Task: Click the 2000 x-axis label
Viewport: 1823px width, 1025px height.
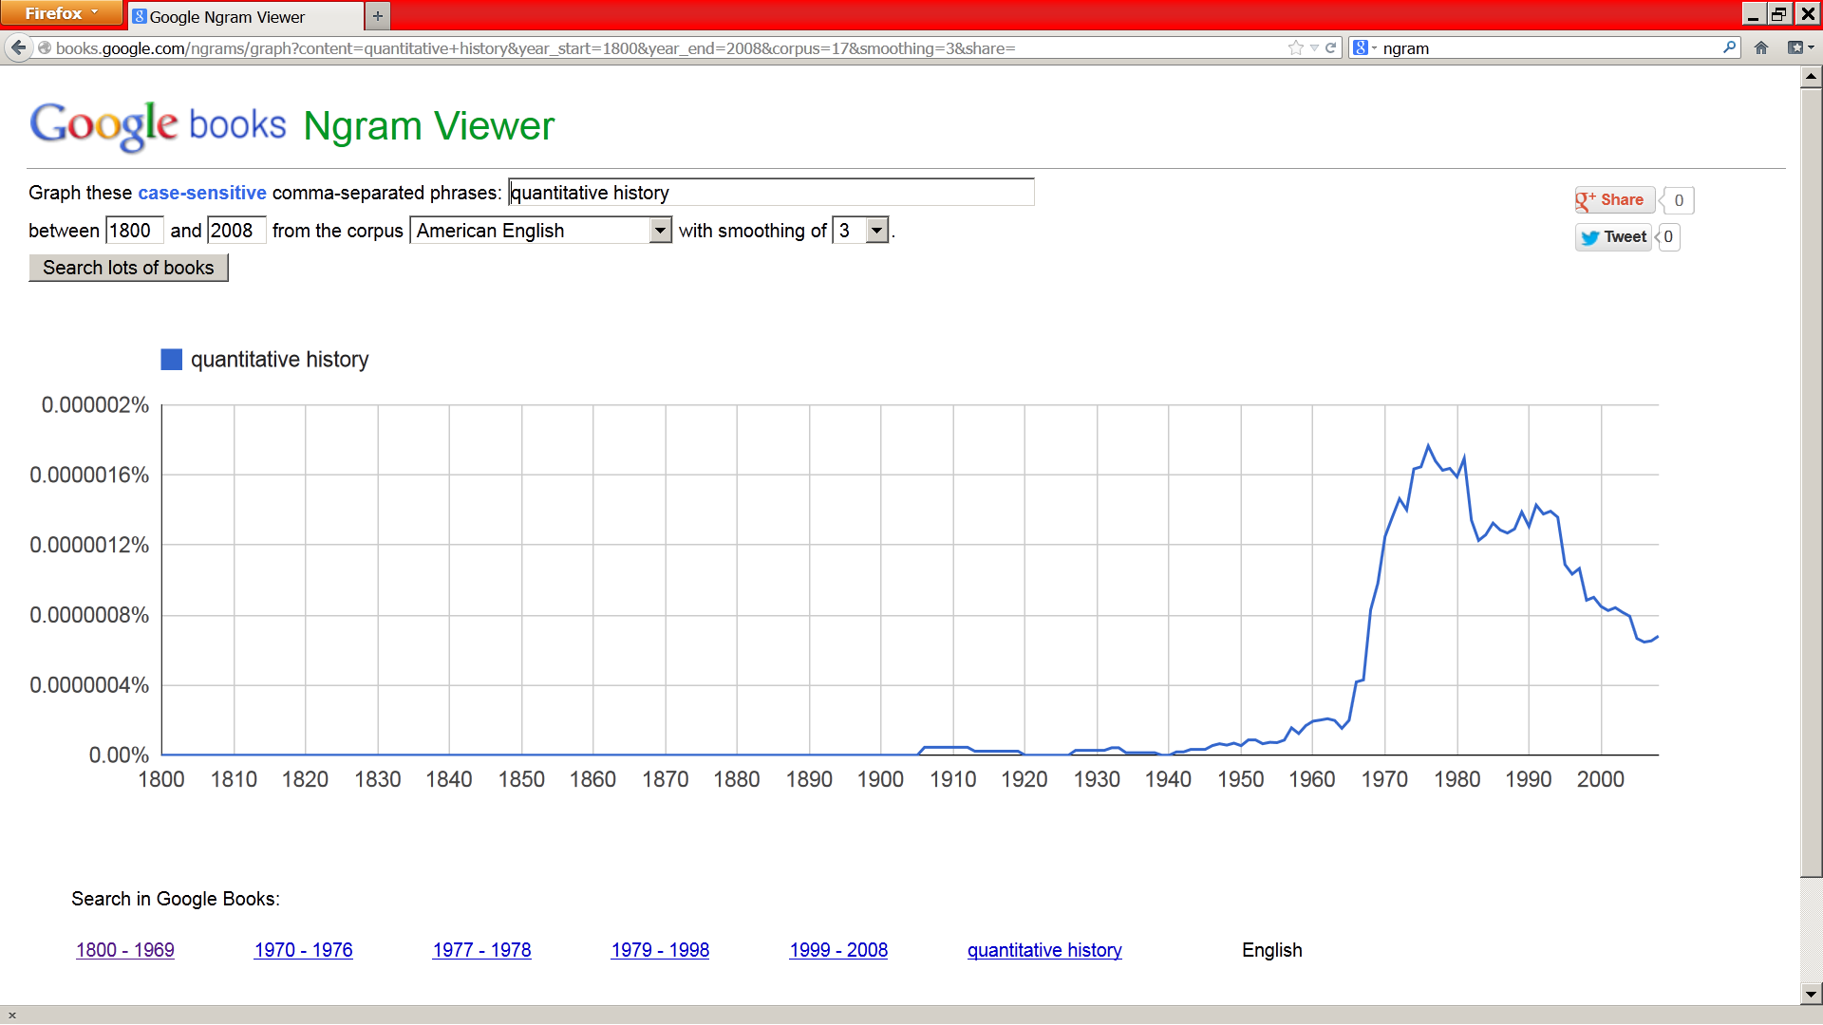Action: tap(1601, 779)
